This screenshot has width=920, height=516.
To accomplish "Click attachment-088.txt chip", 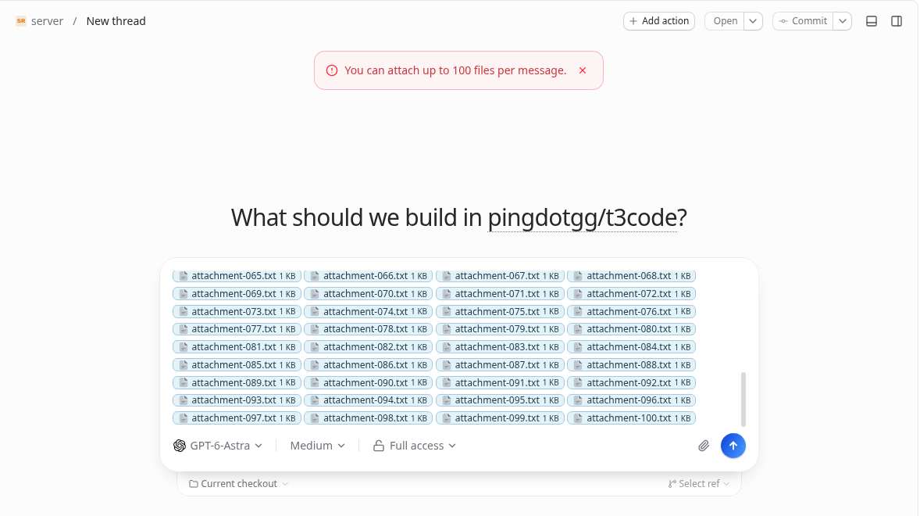I will point(631,365).
